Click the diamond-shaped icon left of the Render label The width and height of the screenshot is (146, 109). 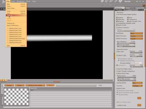pyautogui.click(x=120, y=1)
